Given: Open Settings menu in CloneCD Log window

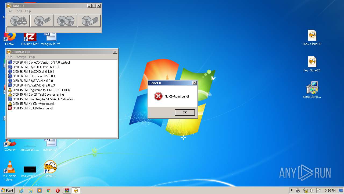Looking at the screenshot, I should pyautogui.click(x=21, y=57).
